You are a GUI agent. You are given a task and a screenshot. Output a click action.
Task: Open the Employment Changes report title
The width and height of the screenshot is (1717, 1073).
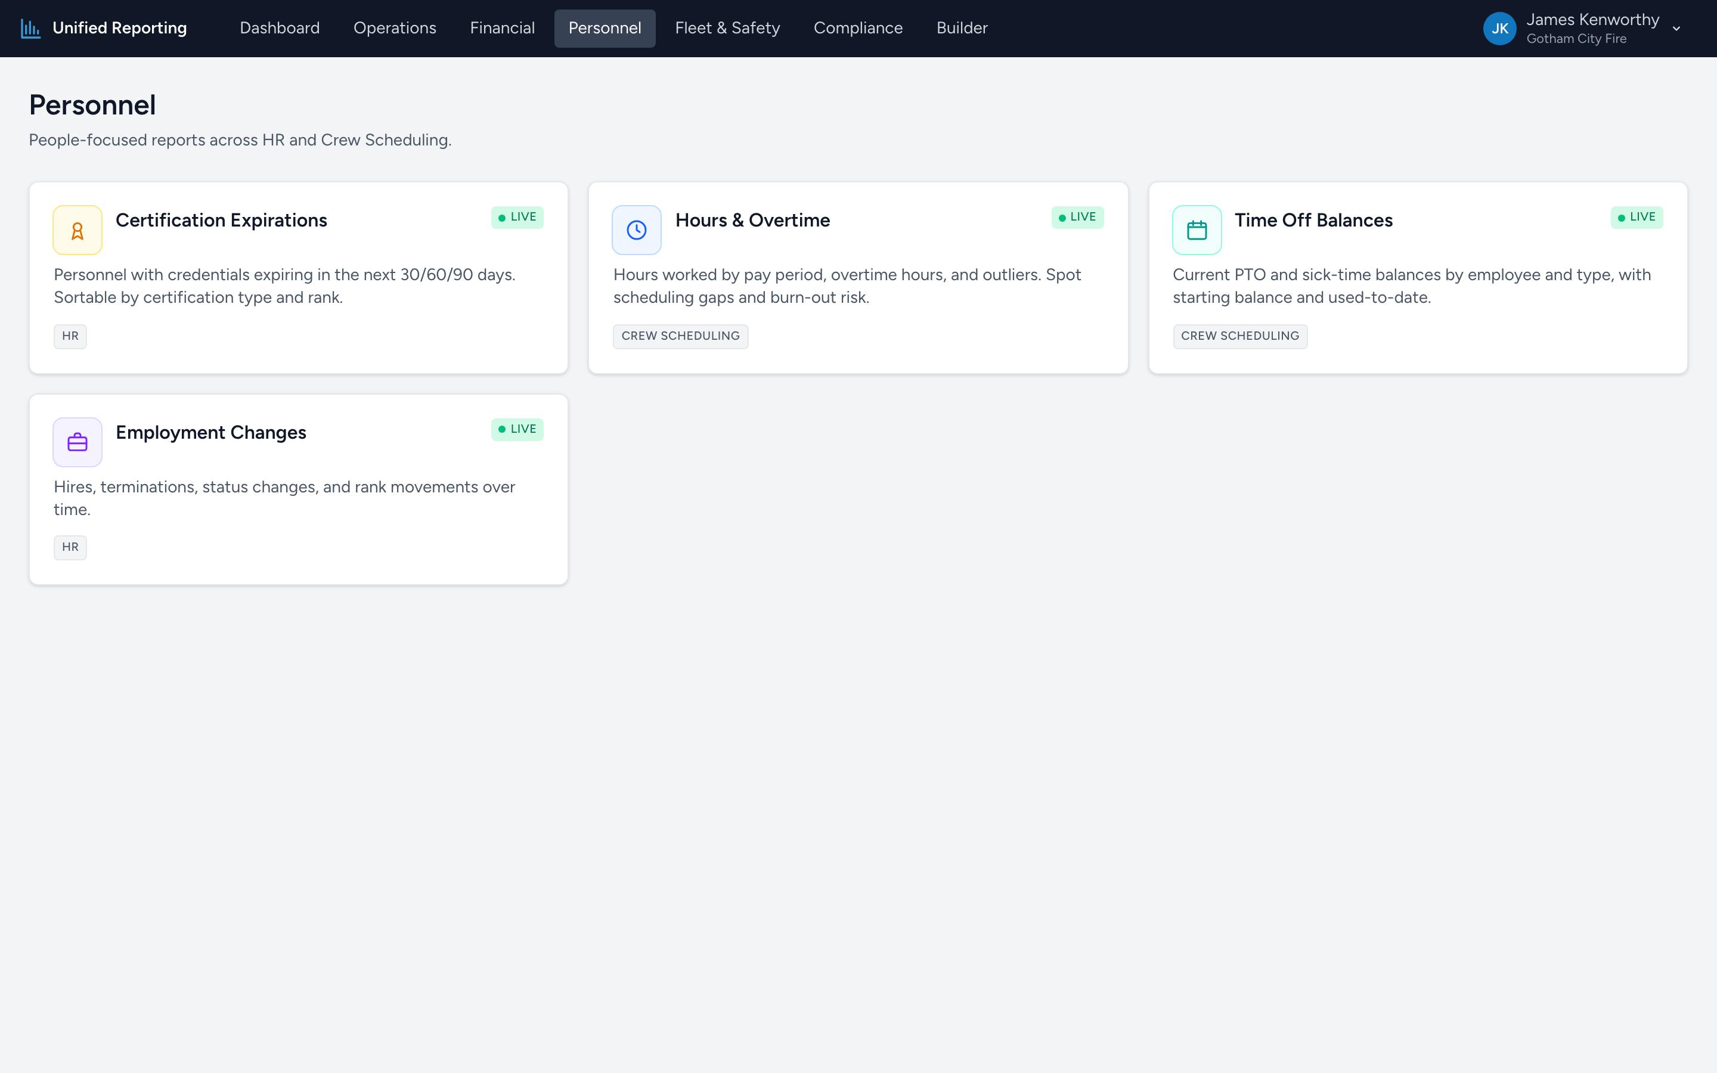210,433
